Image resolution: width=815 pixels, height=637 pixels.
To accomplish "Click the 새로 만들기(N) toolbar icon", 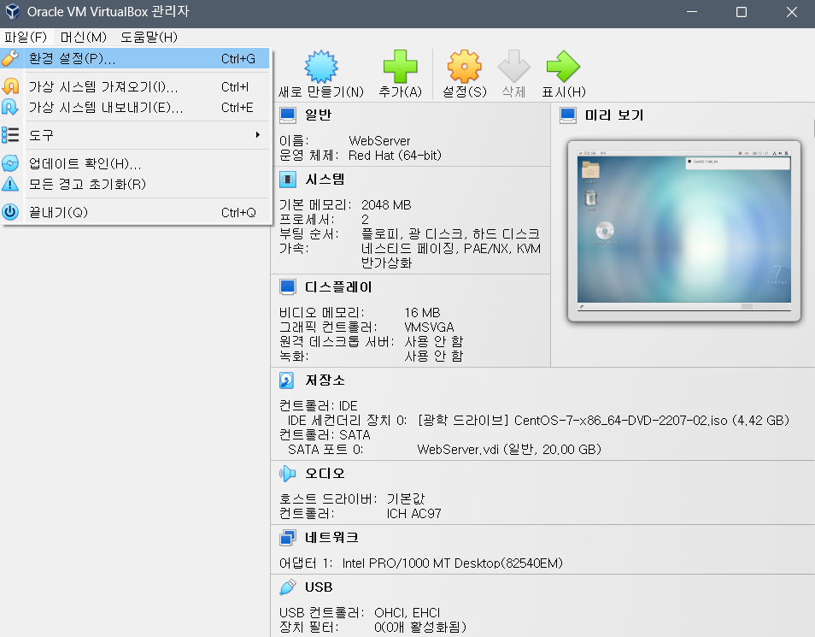I will [x=321, y=67].
